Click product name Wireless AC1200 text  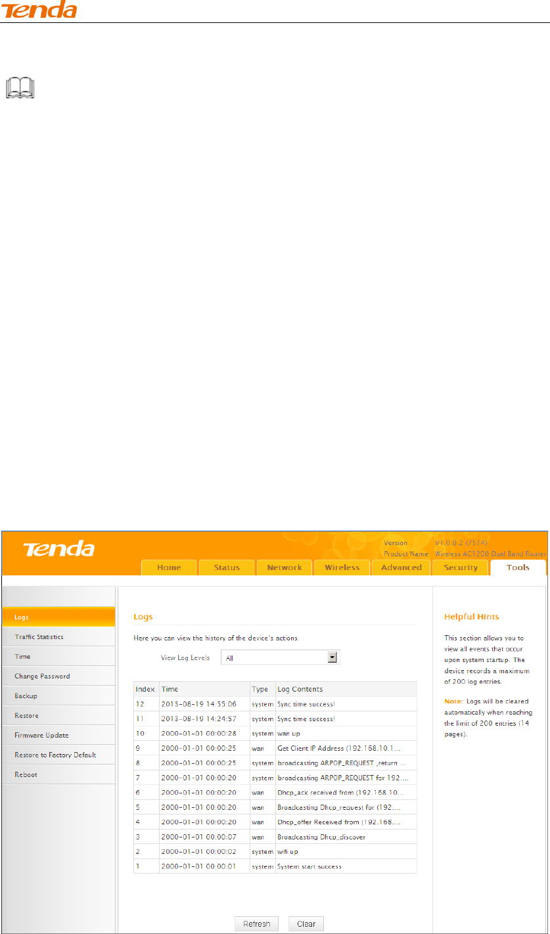point(490,554)
